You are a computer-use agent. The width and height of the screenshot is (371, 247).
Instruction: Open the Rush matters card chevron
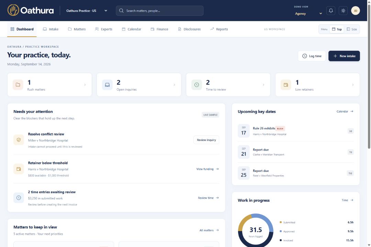[x=85, y=85]
